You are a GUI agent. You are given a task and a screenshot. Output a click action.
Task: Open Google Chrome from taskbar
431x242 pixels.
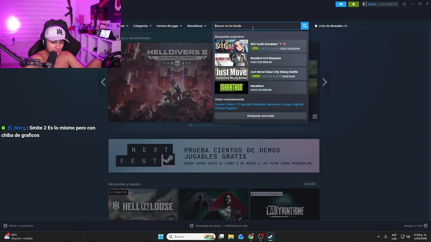pyautogui.click(x=251, y=237)
